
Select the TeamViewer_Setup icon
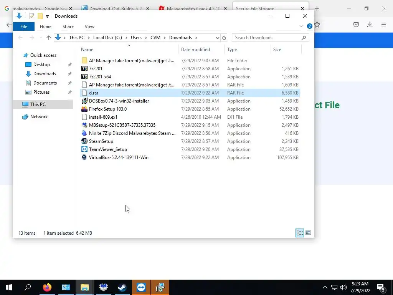point(84,149)
